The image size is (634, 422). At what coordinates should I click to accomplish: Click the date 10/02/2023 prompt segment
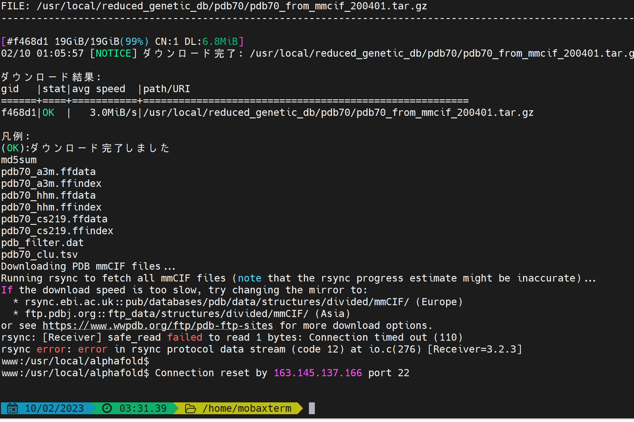pyautogui.click(x=54, y=408)
